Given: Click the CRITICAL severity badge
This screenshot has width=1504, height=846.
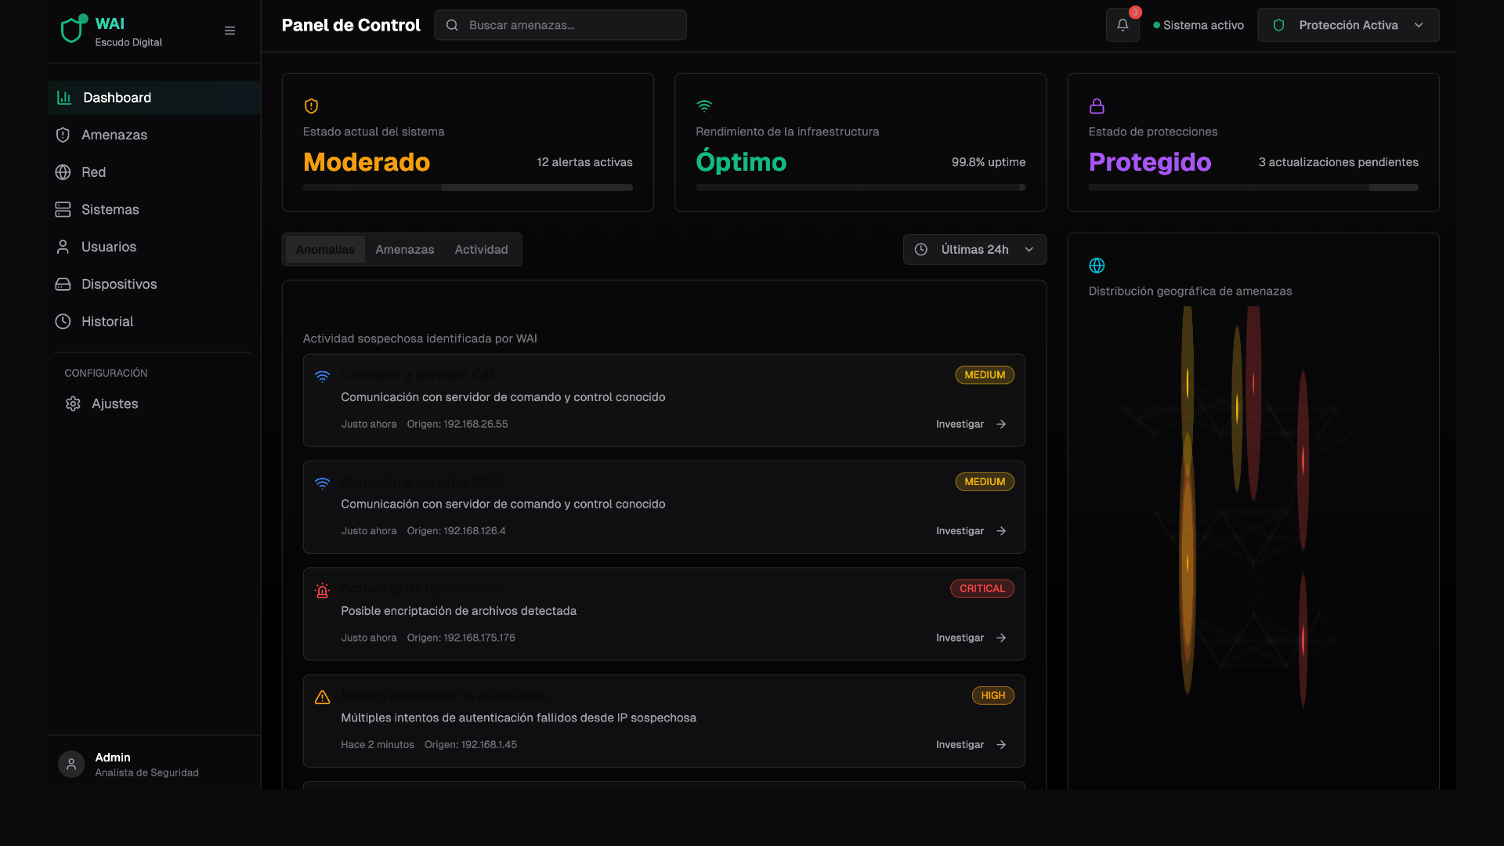Looking at the screenshot, I should pyautogui.click(x=982, y=588).
